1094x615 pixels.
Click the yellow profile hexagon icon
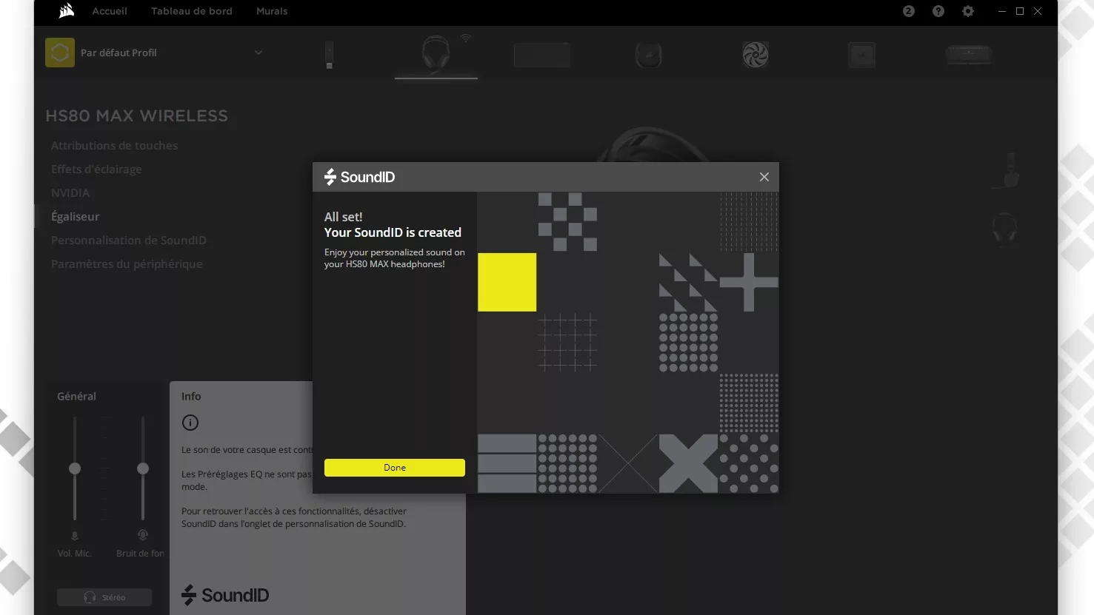pos(60,53)
